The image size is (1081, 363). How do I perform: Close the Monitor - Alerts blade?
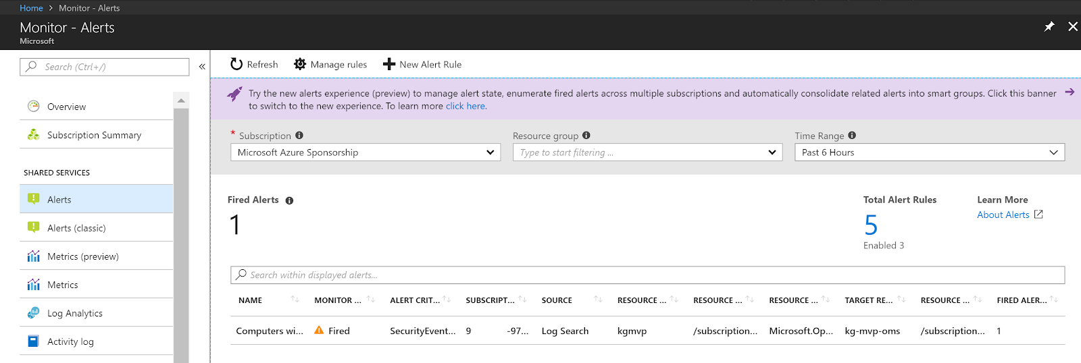point(1073,26)
